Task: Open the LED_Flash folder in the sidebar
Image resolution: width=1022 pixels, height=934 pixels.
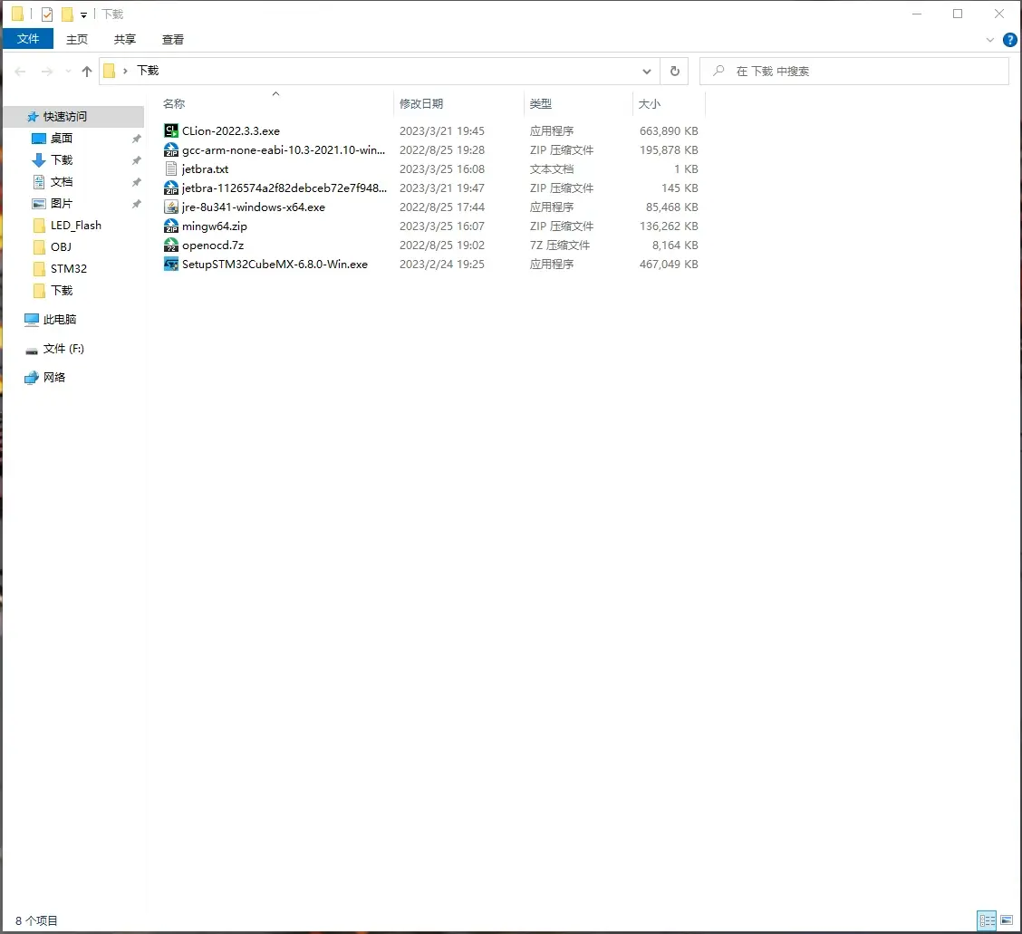Action: pyautogui.click(x=75, y=225)
